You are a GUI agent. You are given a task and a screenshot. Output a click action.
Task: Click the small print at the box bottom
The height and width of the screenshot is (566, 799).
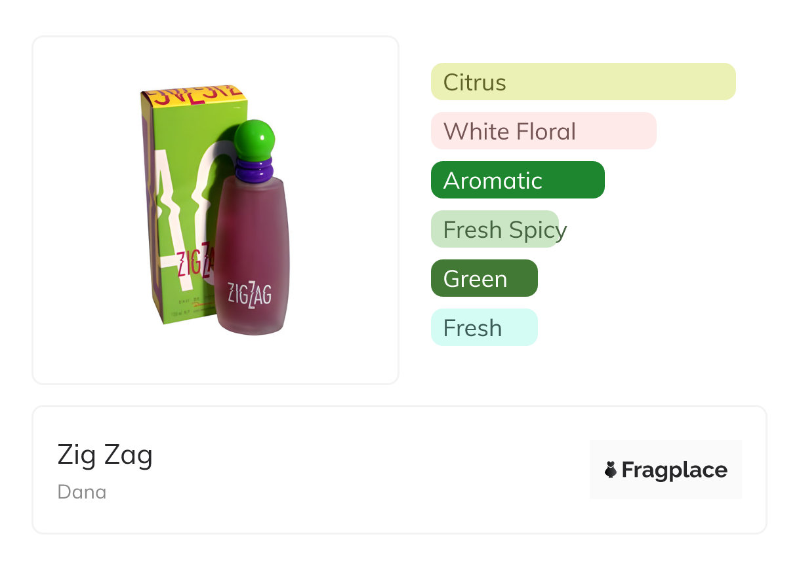(x=187, y=309)
